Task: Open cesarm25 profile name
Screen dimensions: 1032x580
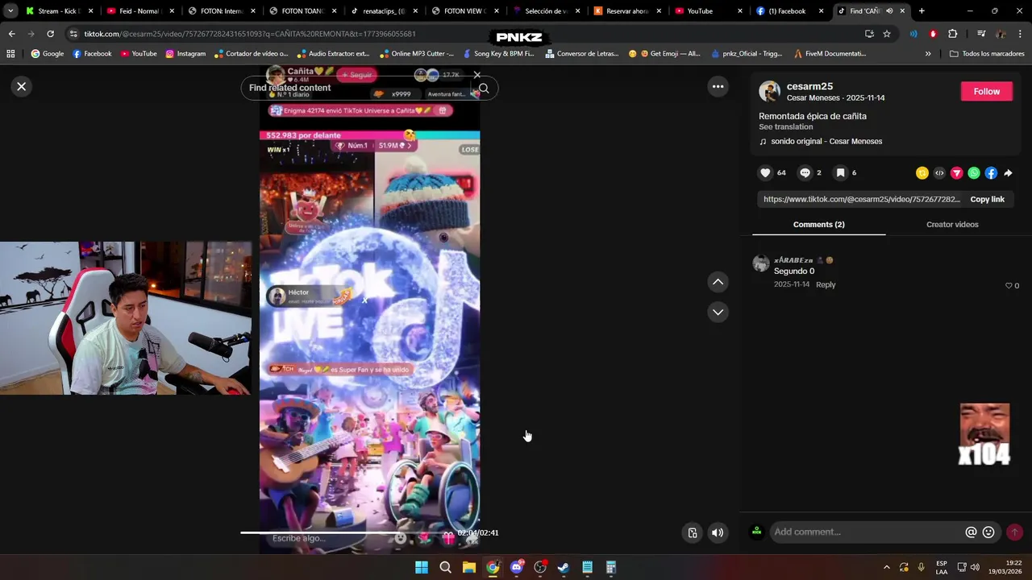Action: coord(809,86)
